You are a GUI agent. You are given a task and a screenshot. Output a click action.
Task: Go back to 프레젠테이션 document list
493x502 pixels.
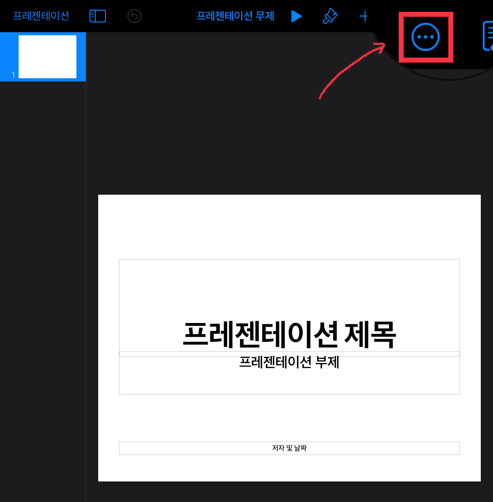pyautogui.click(x=41, y=16)
